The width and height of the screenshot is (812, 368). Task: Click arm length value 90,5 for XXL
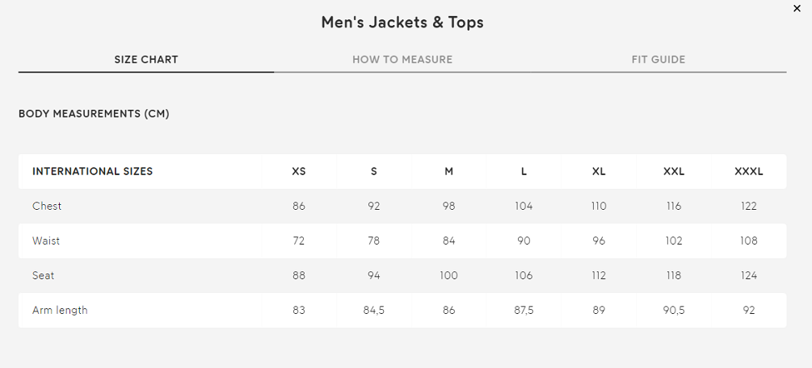coord(674,311)
